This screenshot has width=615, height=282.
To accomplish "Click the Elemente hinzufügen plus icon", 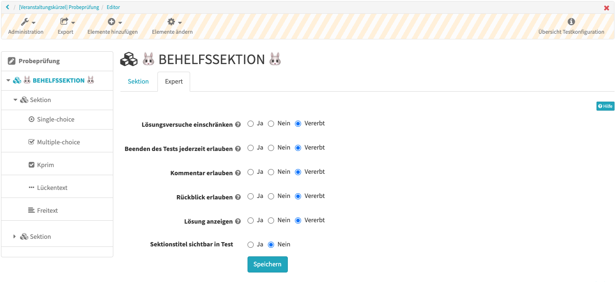I will tap(110, 21).
